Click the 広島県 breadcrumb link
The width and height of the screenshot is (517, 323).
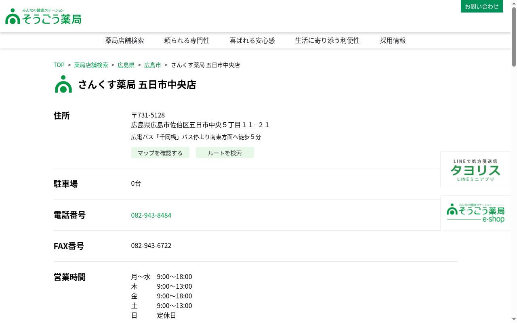[126, 65]
